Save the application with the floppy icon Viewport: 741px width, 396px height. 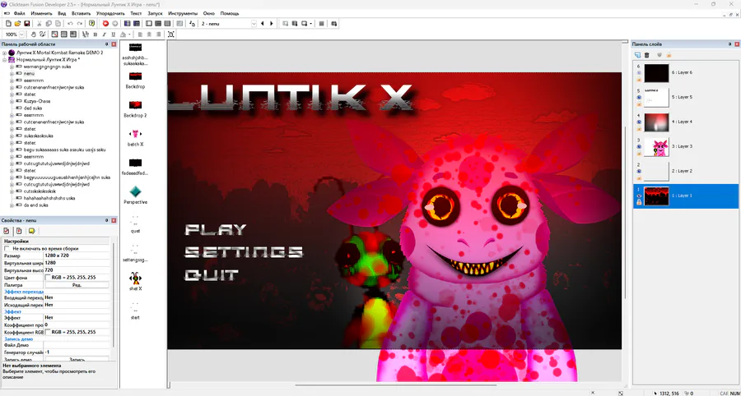pyautogui.click(x=26, y=23)
